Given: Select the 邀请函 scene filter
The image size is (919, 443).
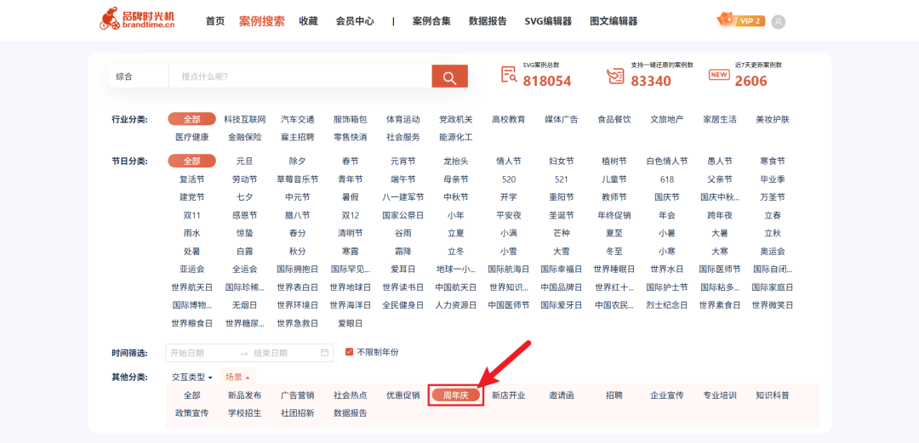Looking at the screenshot, I should [x=562, y=395].
